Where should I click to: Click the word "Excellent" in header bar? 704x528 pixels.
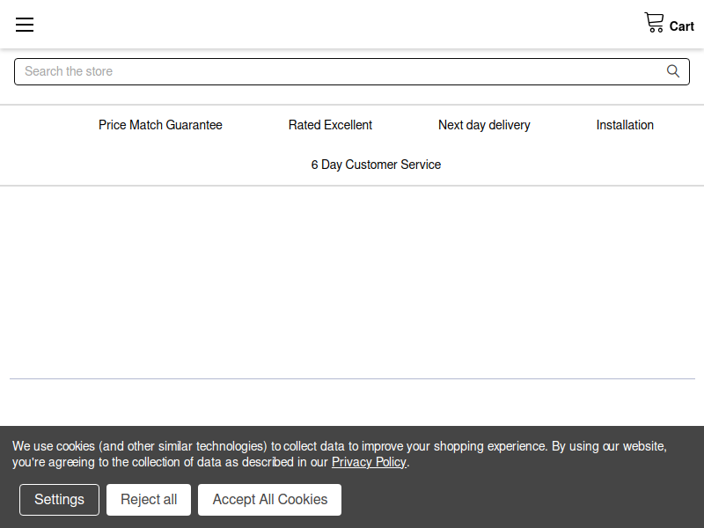pos(348,125)
